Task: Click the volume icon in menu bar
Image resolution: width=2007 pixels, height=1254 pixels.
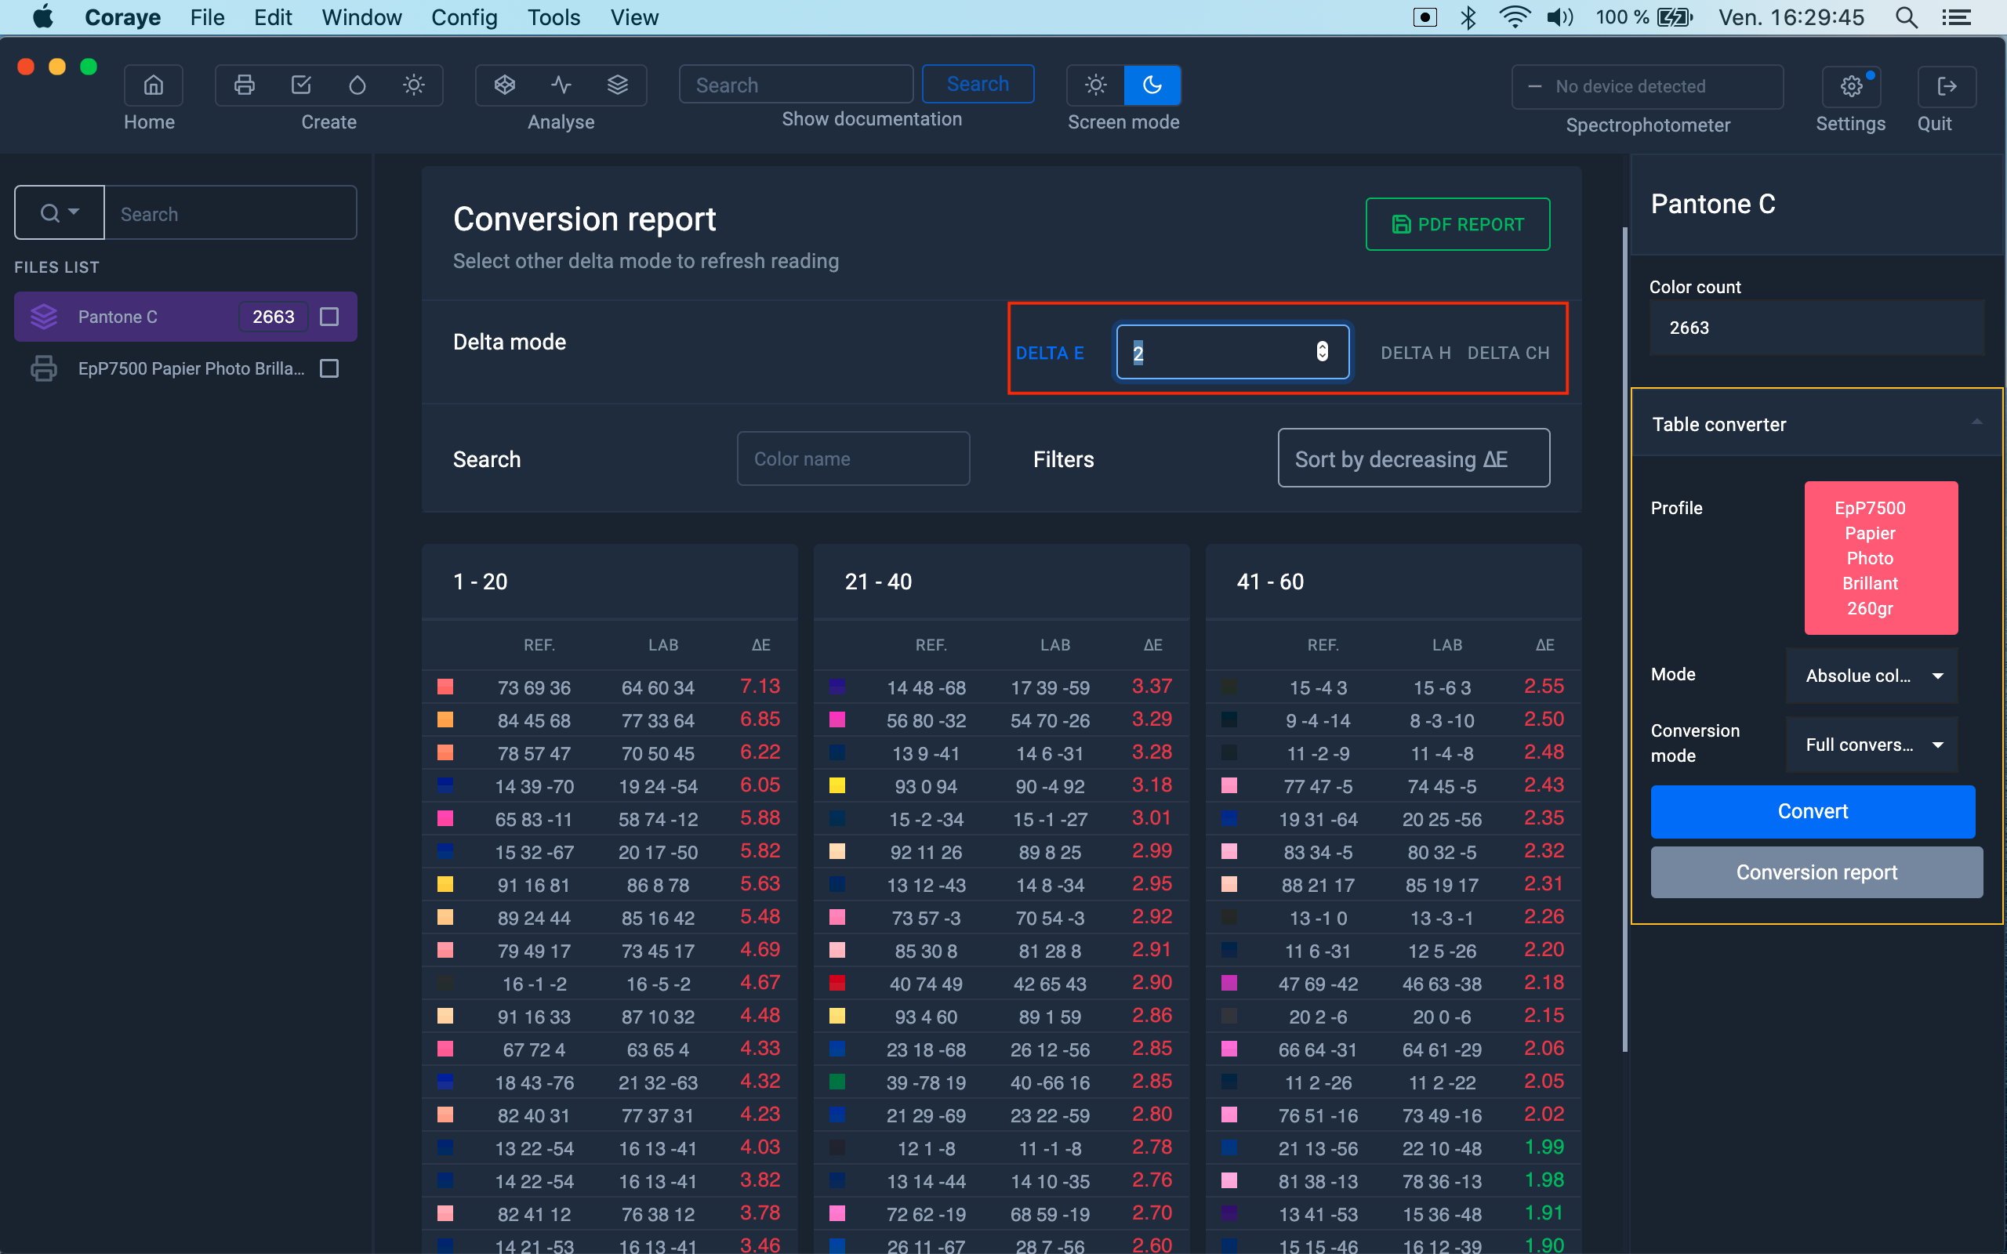Action: coord(1559,17)
